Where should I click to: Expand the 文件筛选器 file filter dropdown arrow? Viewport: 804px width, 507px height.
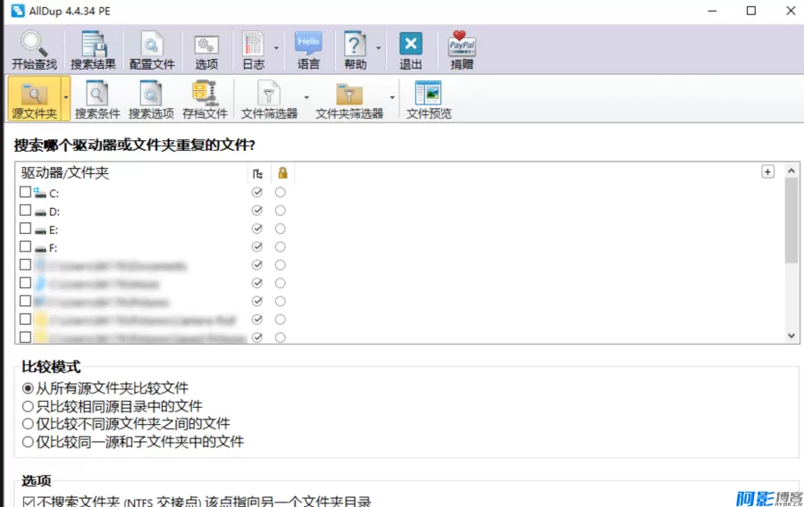[x=306, y=97]
